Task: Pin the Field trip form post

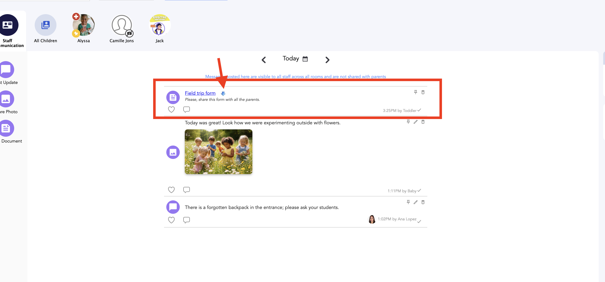Action: tap(415, 92)
